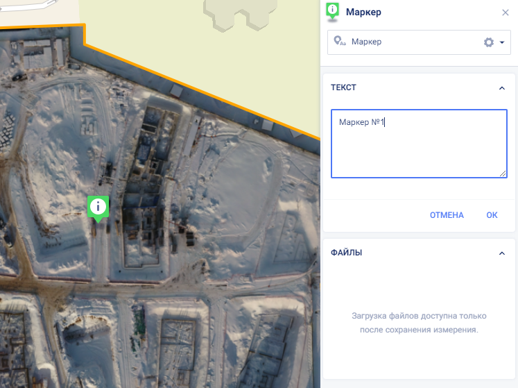Click the ФАЙЛЫ section header label
Viewport: 518px width, 388px height.
click(x=347, y=253)
